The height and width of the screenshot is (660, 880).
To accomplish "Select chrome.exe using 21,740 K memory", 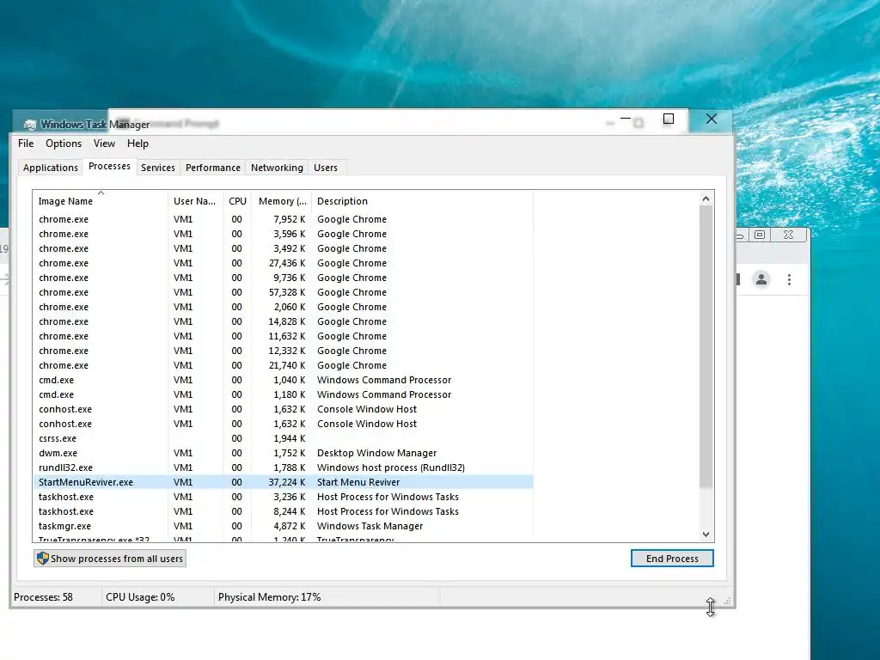I will [x=283, y=365].
